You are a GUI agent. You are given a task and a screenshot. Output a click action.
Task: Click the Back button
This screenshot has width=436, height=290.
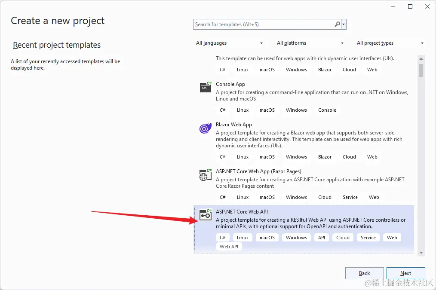pyautogui.click(x=365, y=273)
